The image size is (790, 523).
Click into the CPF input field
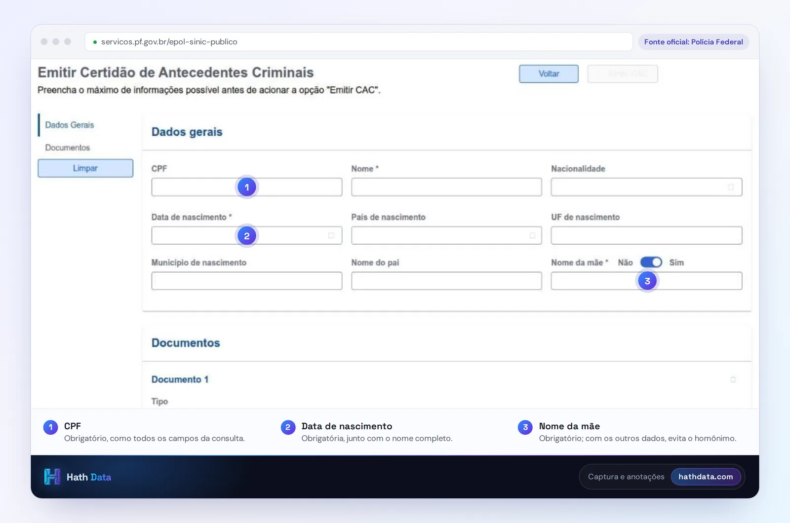[247, 187]
